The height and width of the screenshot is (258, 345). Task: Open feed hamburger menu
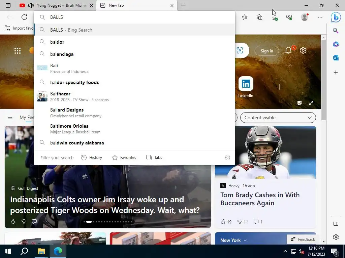click(x=10, y=117)
